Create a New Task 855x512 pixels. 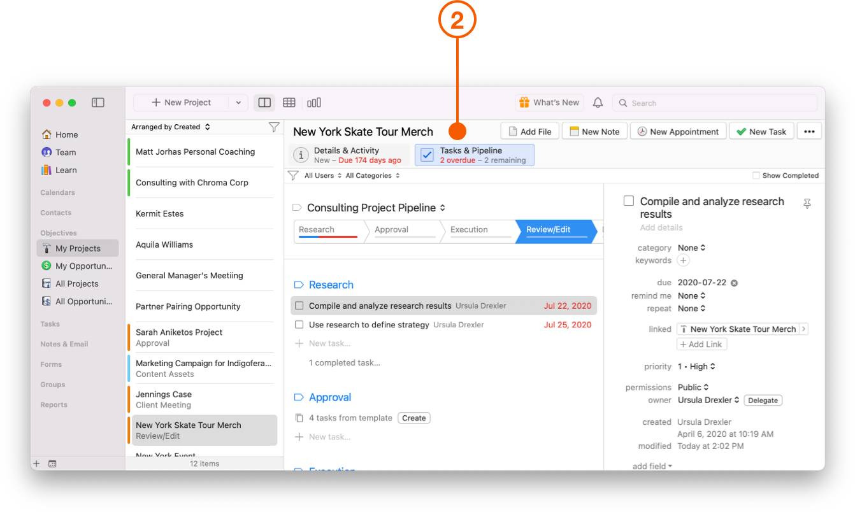(x=761, y=131)
